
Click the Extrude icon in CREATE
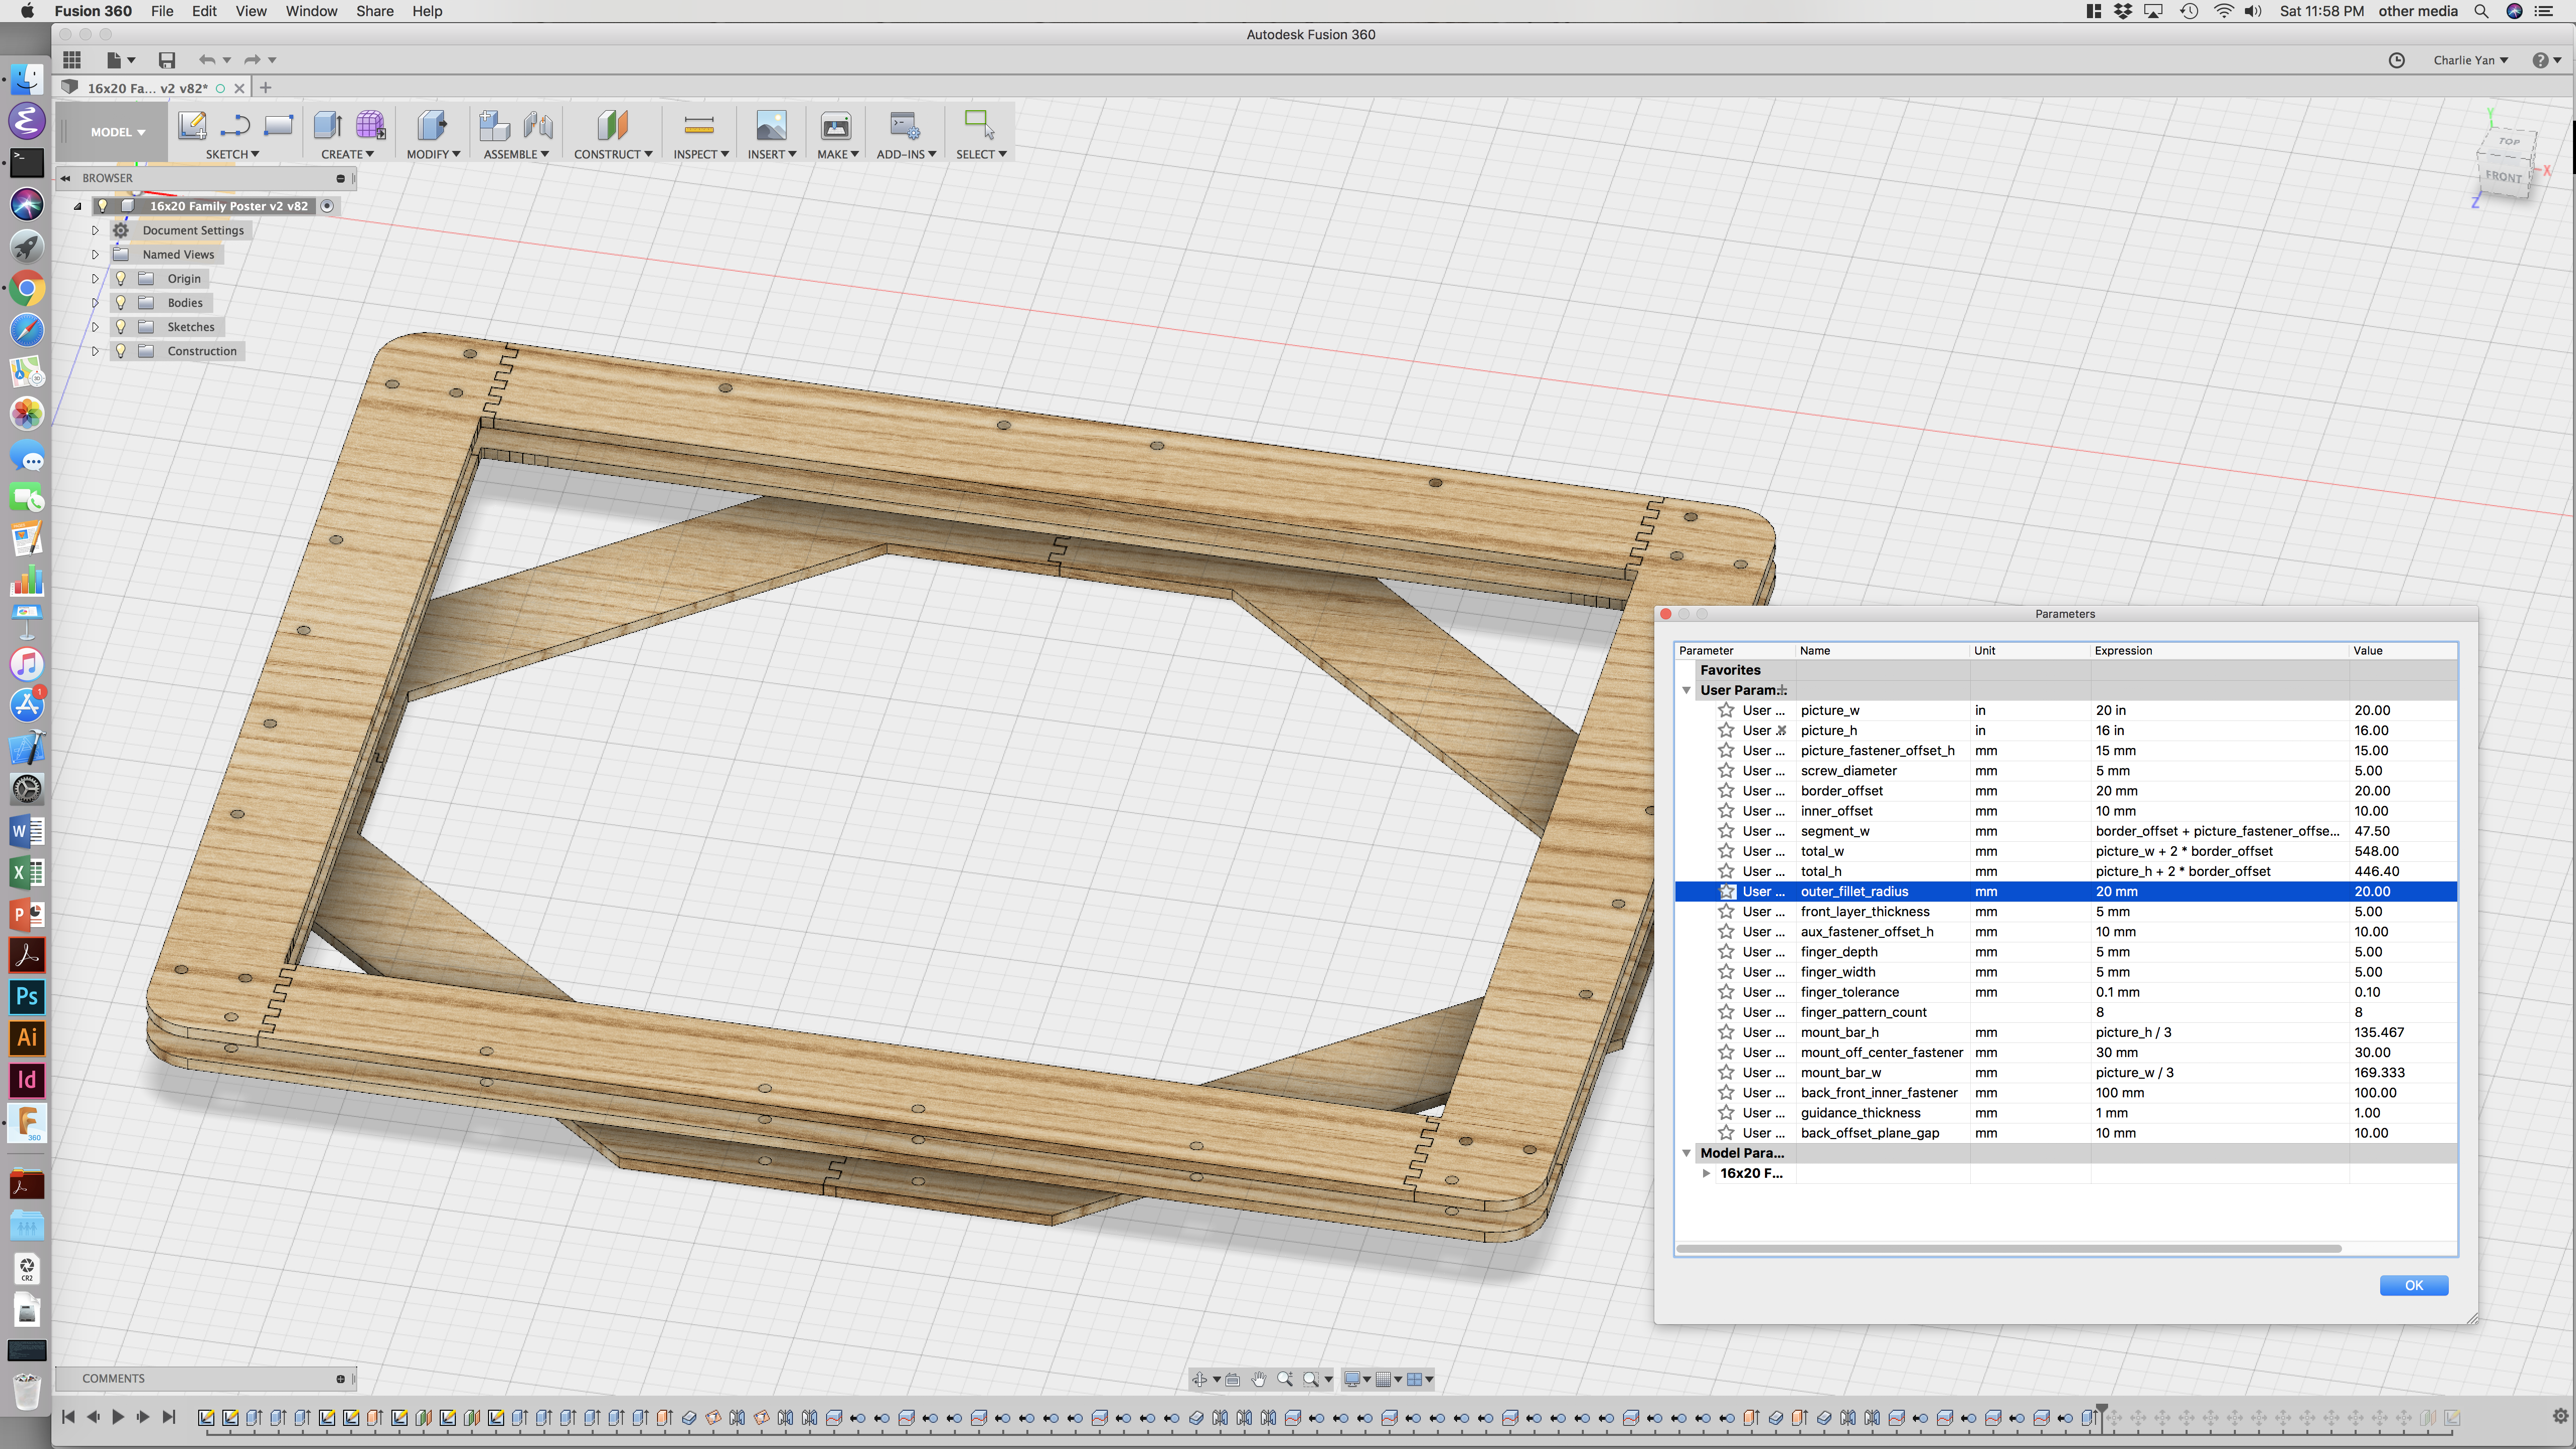tap(327, 125)
